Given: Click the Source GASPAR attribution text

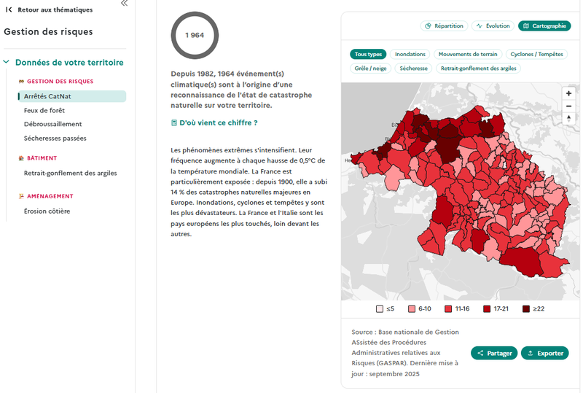Looking at the screenshot, I should pyautogui.click(x=405, y=353).
